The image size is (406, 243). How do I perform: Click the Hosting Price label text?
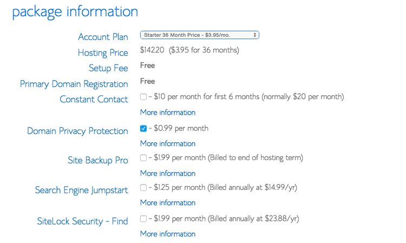(x=103, y=53)
